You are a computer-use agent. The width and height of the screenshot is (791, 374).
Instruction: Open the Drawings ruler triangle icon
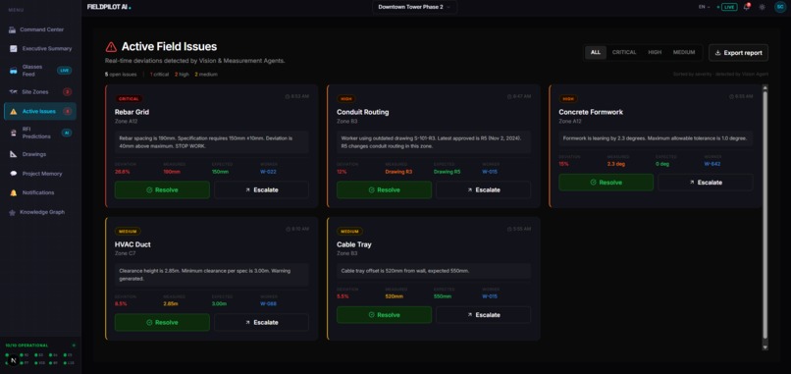coord(13,154)
